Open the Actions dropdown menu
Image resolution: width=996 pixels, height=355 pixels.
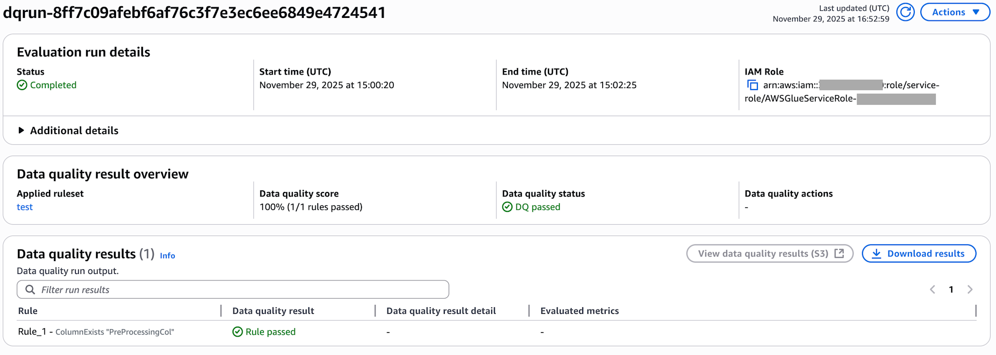coord(955,12)
